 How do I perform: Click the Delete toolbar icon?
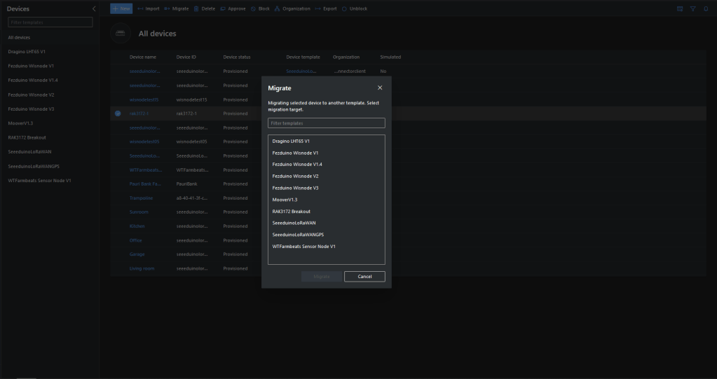[196, 8]
